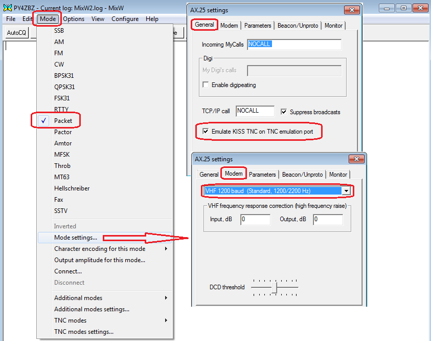
Task: Expand Character encoding for this mode submenu
Action: click(105, 249)
